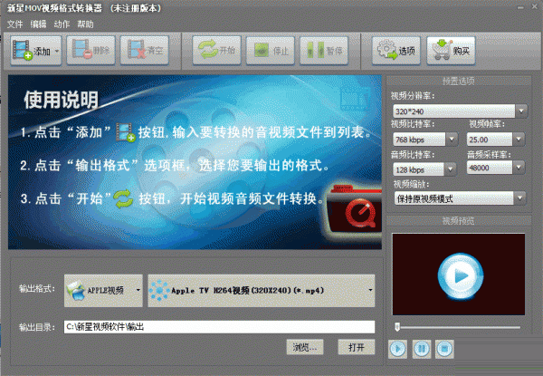Click the 清空 (Clear) toolbar button
Image resolution: width=543 pixels, height=376 pixels.
(145, 51)
